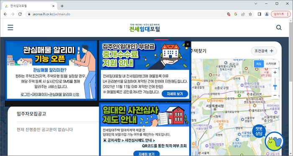The width and height of the screenshot is (293, 156).
Task: Click the 전세임대포털 logo
Action: pyautogui.click(x=145, y=28)
